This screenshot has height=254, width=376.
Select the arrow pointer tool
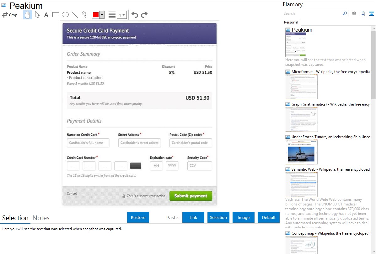coord(37,15)
